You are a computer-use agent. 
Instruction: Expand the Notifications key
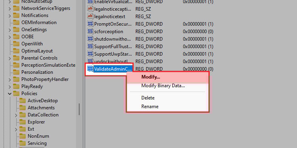tap(10, 15)
